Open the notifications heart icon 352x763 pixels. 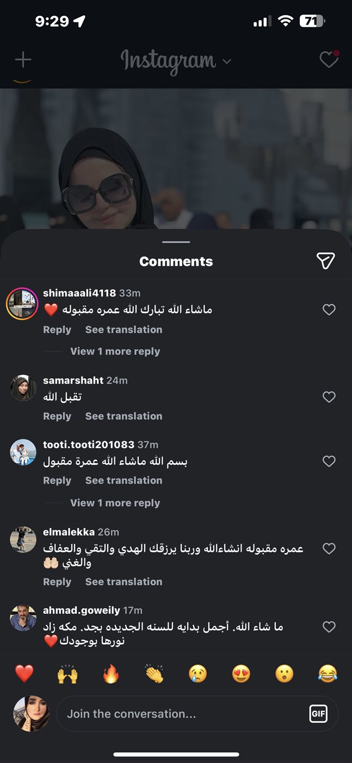click(329, 59)
